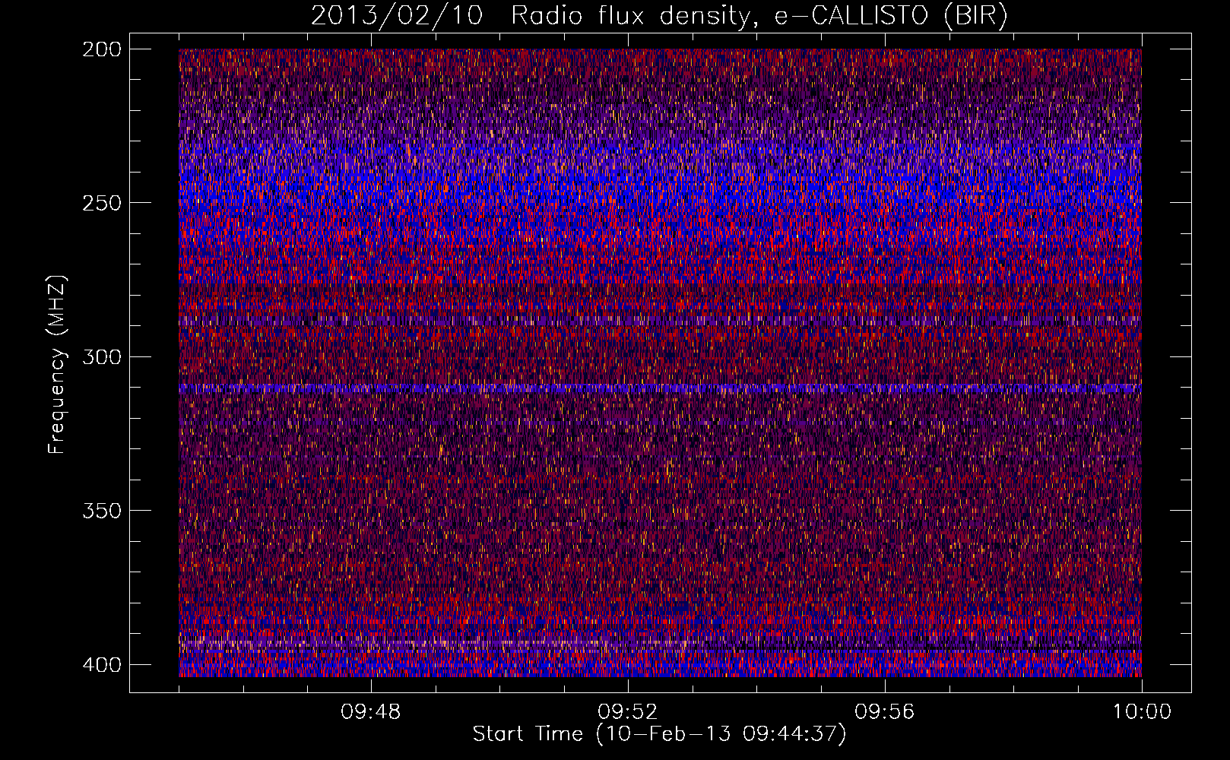Screen dimensions: 1230x760
Task: Click the 300 frequency tick label
Action: click(x=101, y=356)
